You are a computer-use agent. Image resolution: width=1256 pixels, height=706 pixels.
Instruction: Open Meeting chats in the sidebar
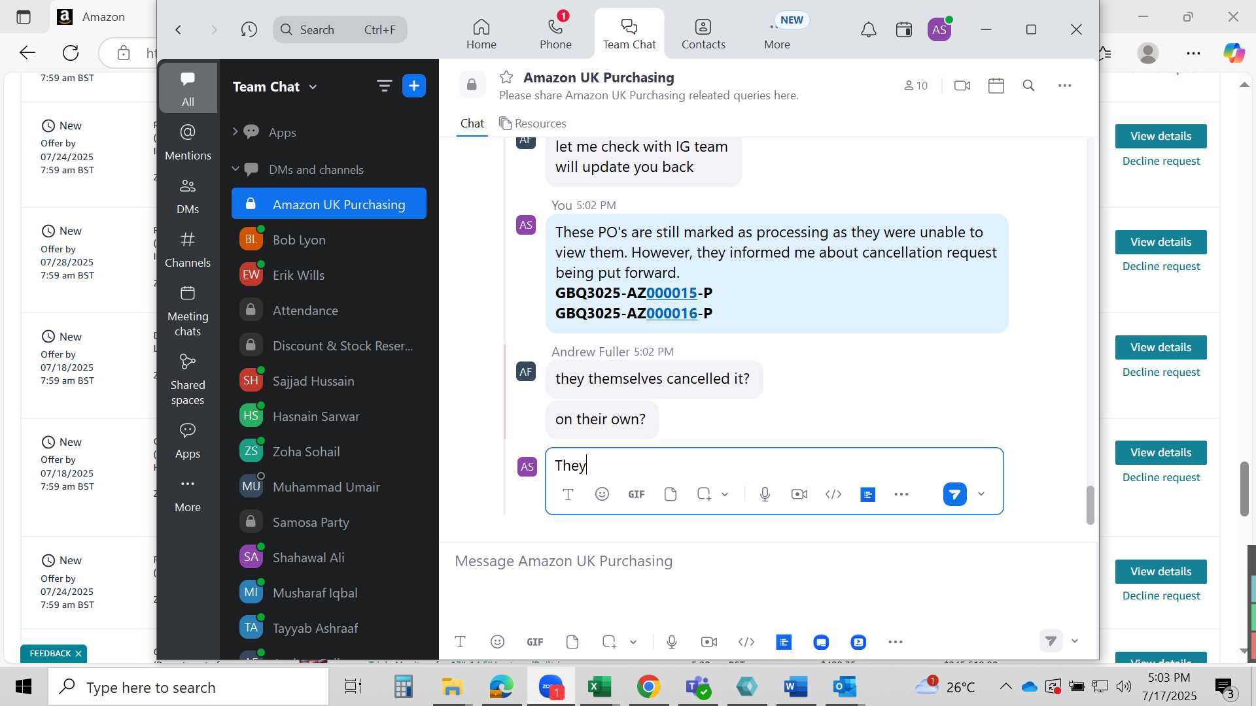click(x=188, y=311)
